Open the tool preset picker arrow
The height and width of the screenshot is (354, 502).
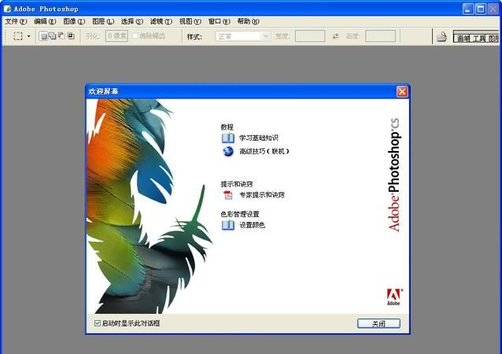[29, 36]
